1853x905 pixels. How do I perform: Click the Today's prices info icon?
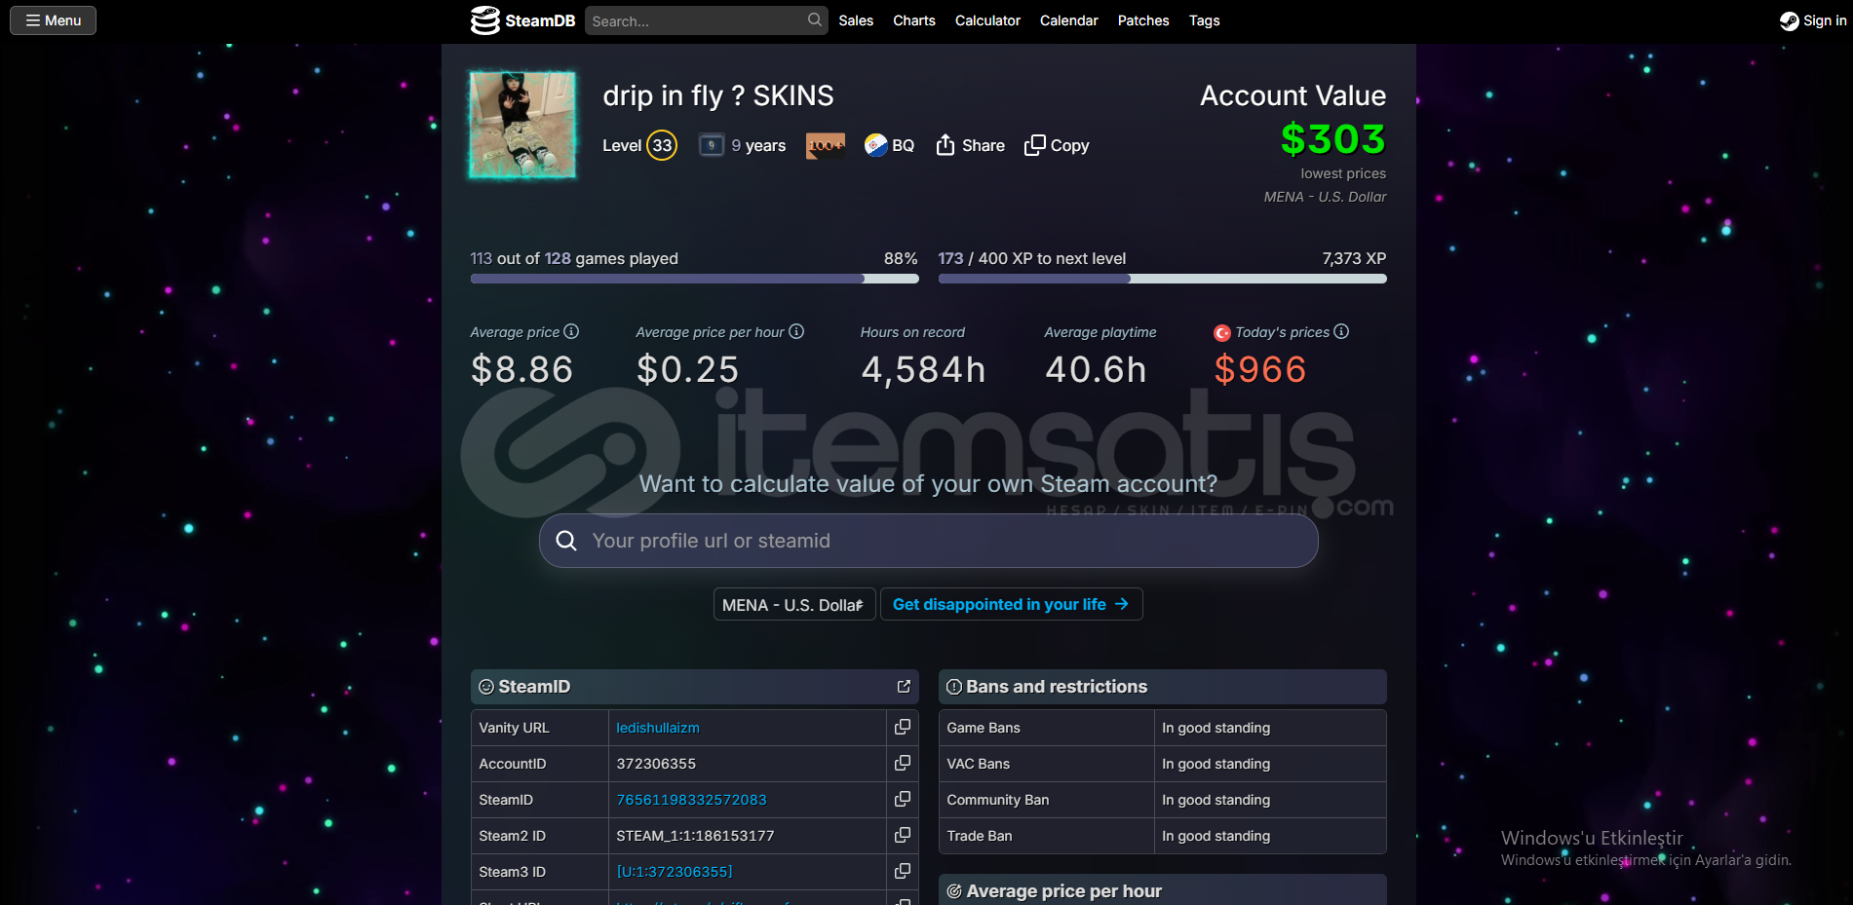click(1341, 331)
